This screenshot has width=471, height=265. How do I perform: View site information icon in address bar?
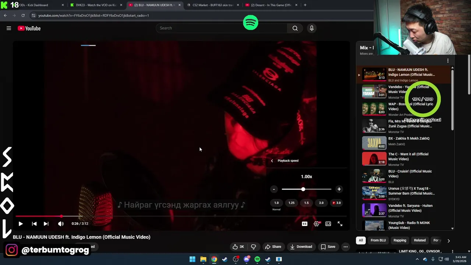(x=33, y=15)
